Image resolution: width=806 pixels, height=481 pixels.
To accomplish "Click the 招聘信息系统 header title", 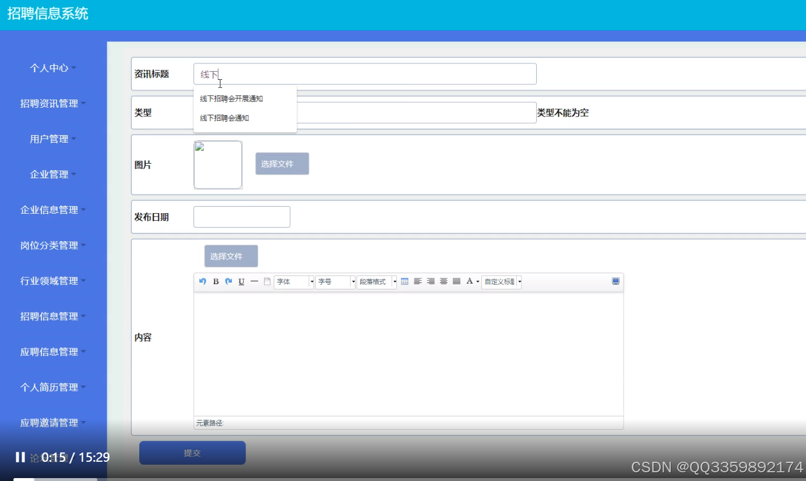I will click(x=48, y=13).
